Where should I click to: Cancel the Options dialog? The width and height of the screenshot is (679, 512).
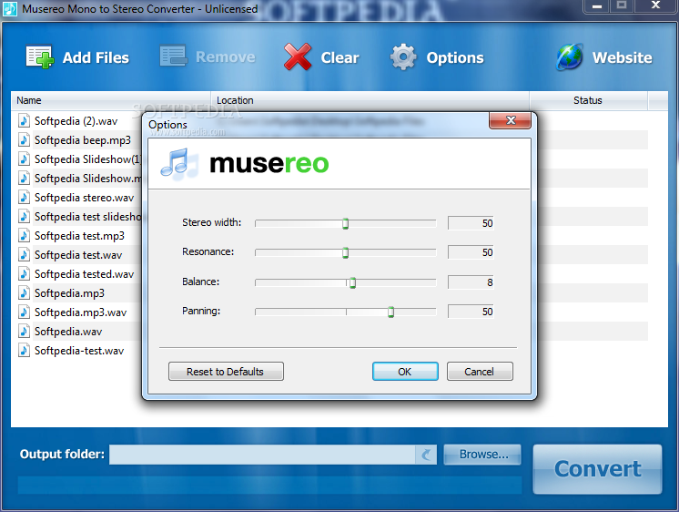tap(480, 372)
